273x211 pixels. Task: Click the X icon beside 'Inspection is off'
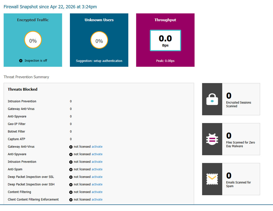21,61
